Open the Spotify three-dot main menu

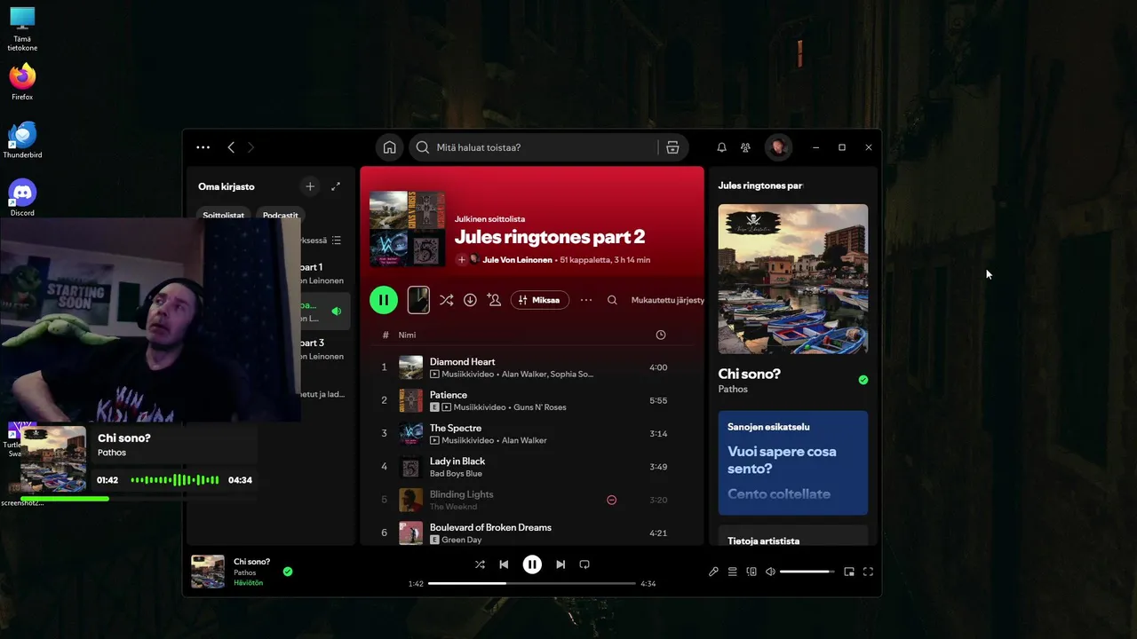(203, 147)
